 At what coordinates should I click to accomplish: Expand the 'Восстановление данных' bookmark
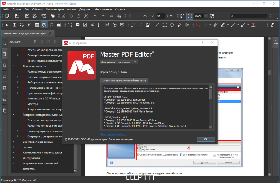click(x=13, y=142)
